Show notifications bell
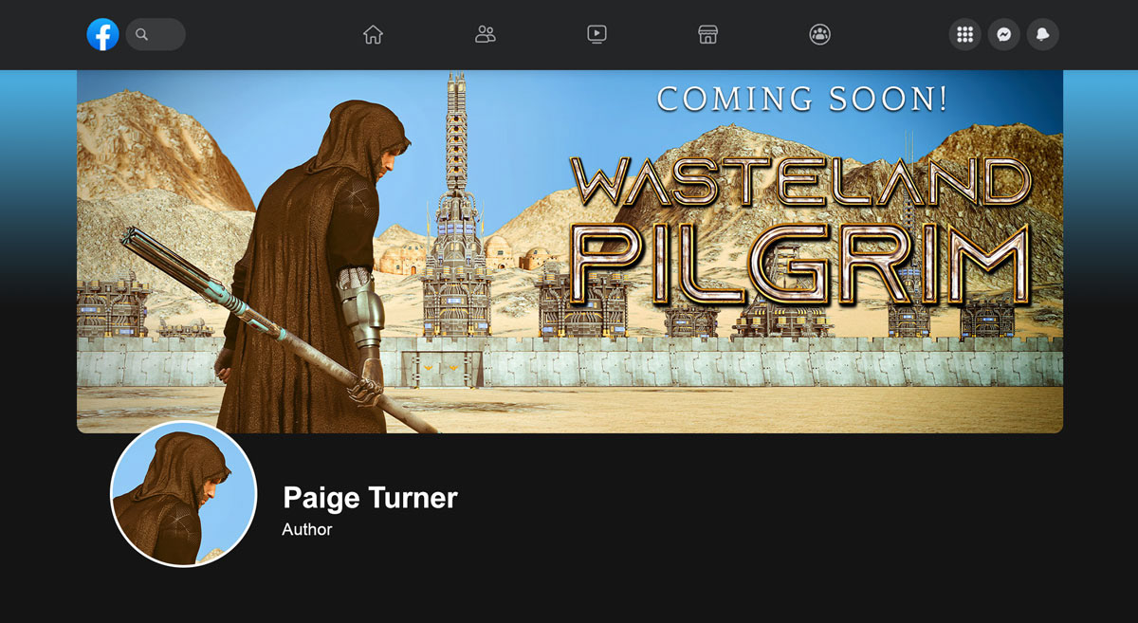This screenshot has height=623, width=1138. coord(1043,35)
